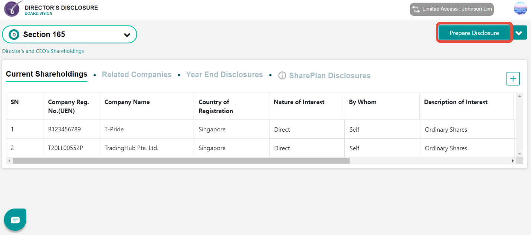Click the switch-access arrows icon near Johnson Lim
531x235 pixels.
(x=416, y=9)
